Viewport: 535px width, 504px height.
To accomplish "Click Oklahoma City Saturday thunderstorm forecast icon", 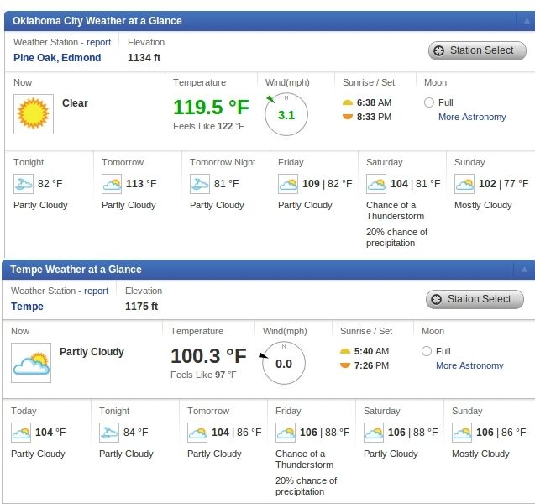I will (x=376, y=184).
